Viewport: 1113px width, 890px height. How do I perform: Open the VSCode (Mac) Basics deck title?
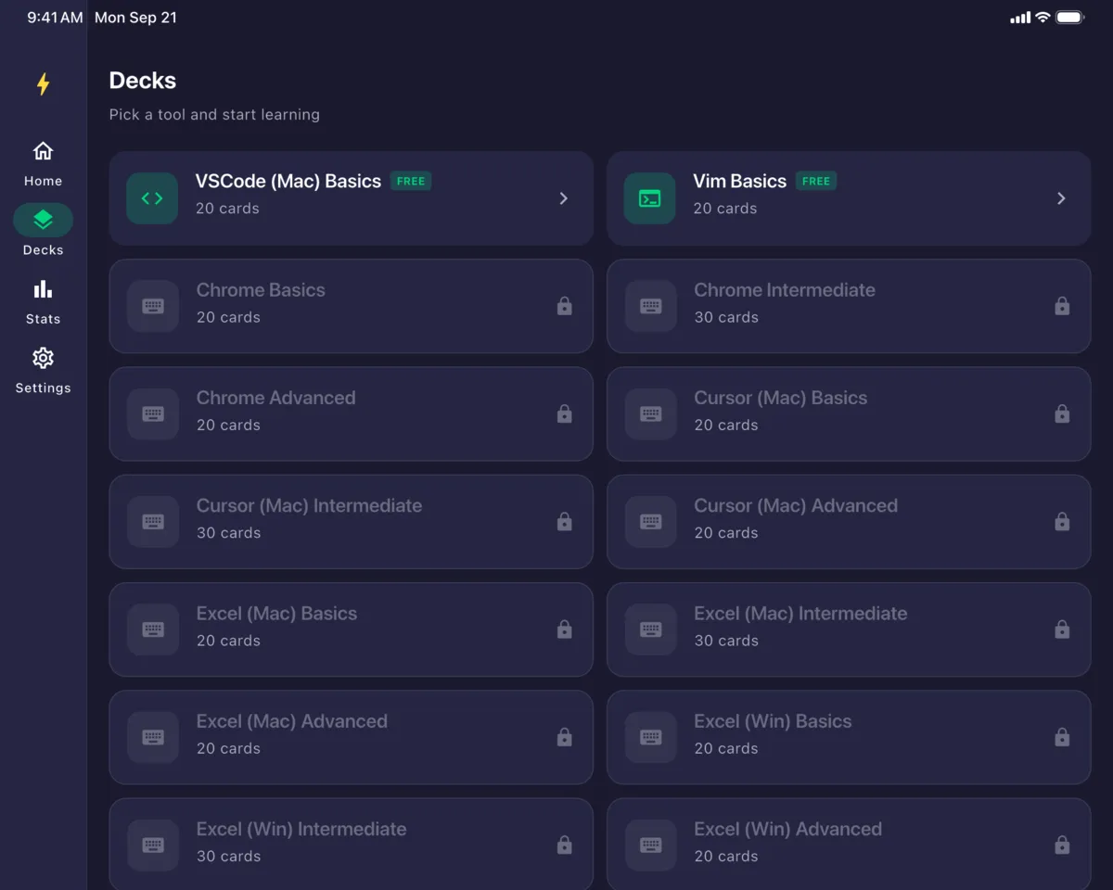coord(288,182)
